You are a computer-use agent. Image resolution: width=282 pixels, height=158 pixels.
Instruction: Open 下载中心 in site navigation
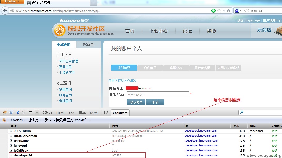158,31
